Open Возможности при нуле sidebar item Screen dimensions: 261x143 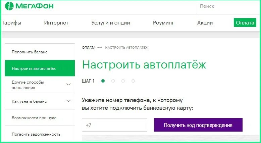(x=40, y=118)
